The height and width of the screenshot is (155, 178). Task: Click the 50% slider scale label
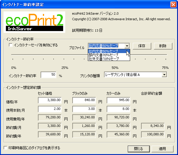point(115,68)
